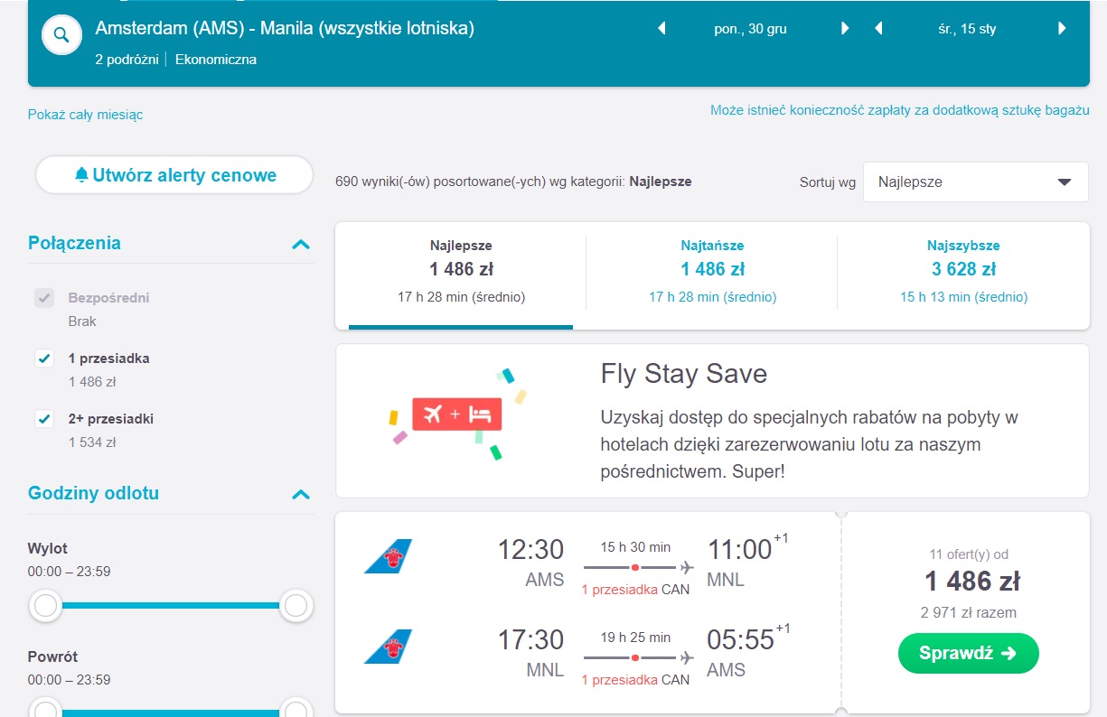Collapse the Godziny odlotu section
Screen dimensions: 1107x717
(x=301, y=494)
